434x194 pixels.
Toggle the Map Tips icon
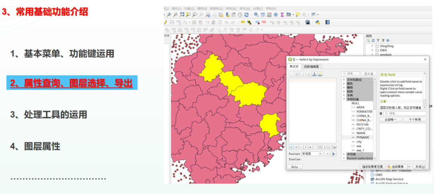[298, 14]
